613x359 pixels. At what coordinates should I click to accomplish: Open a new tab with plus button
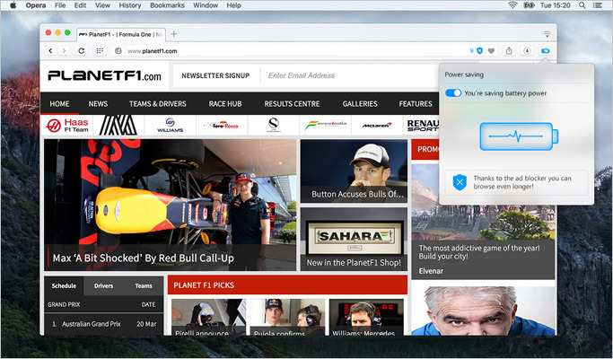[173, 34]
